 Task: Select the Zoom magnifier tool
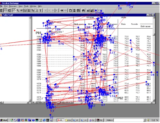coord(18,11)
